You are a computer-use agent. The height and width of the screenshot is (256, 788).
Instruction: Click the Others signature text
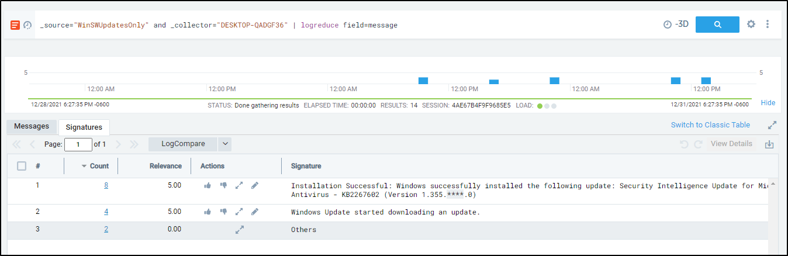303,230
